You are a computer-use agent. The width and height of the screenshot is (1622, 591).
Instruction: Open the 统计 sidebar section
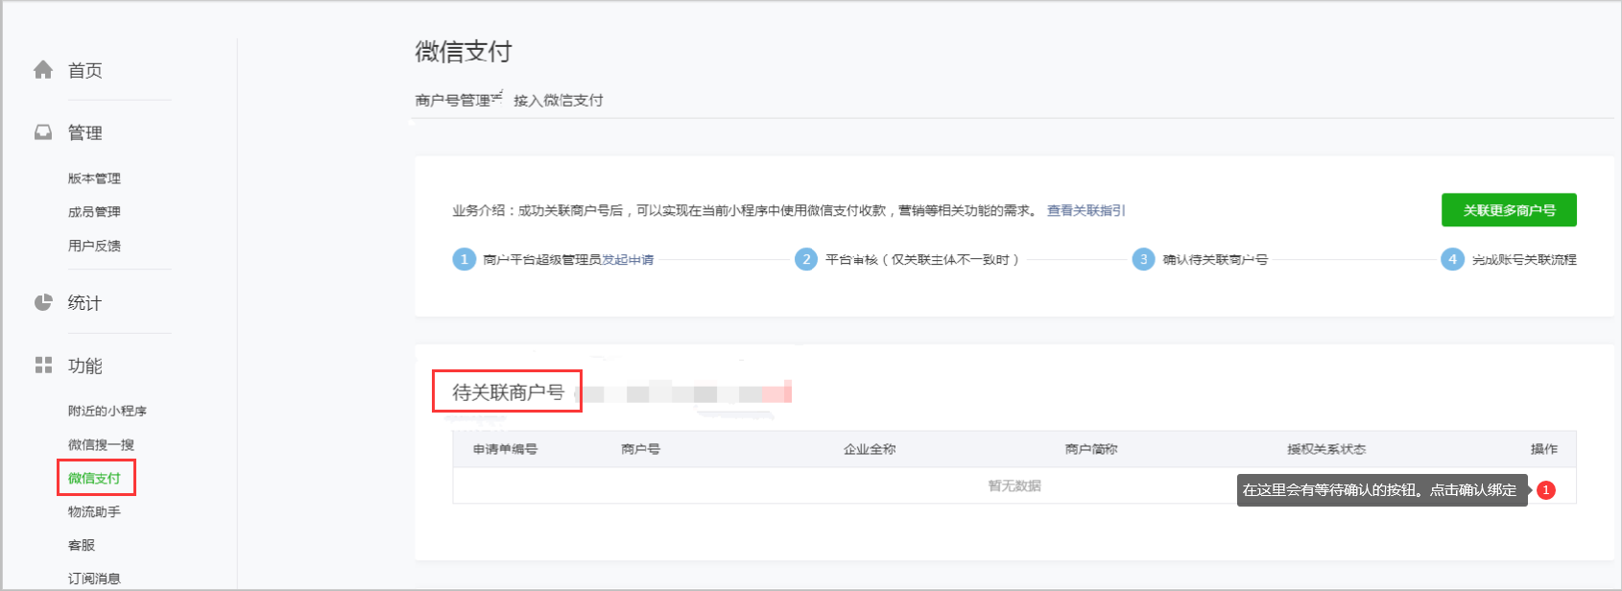tap(84, 303)
